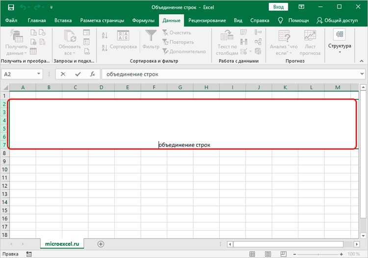
Task: Collapse the ribbon with the chevron
Action: [x=362, y=61]
